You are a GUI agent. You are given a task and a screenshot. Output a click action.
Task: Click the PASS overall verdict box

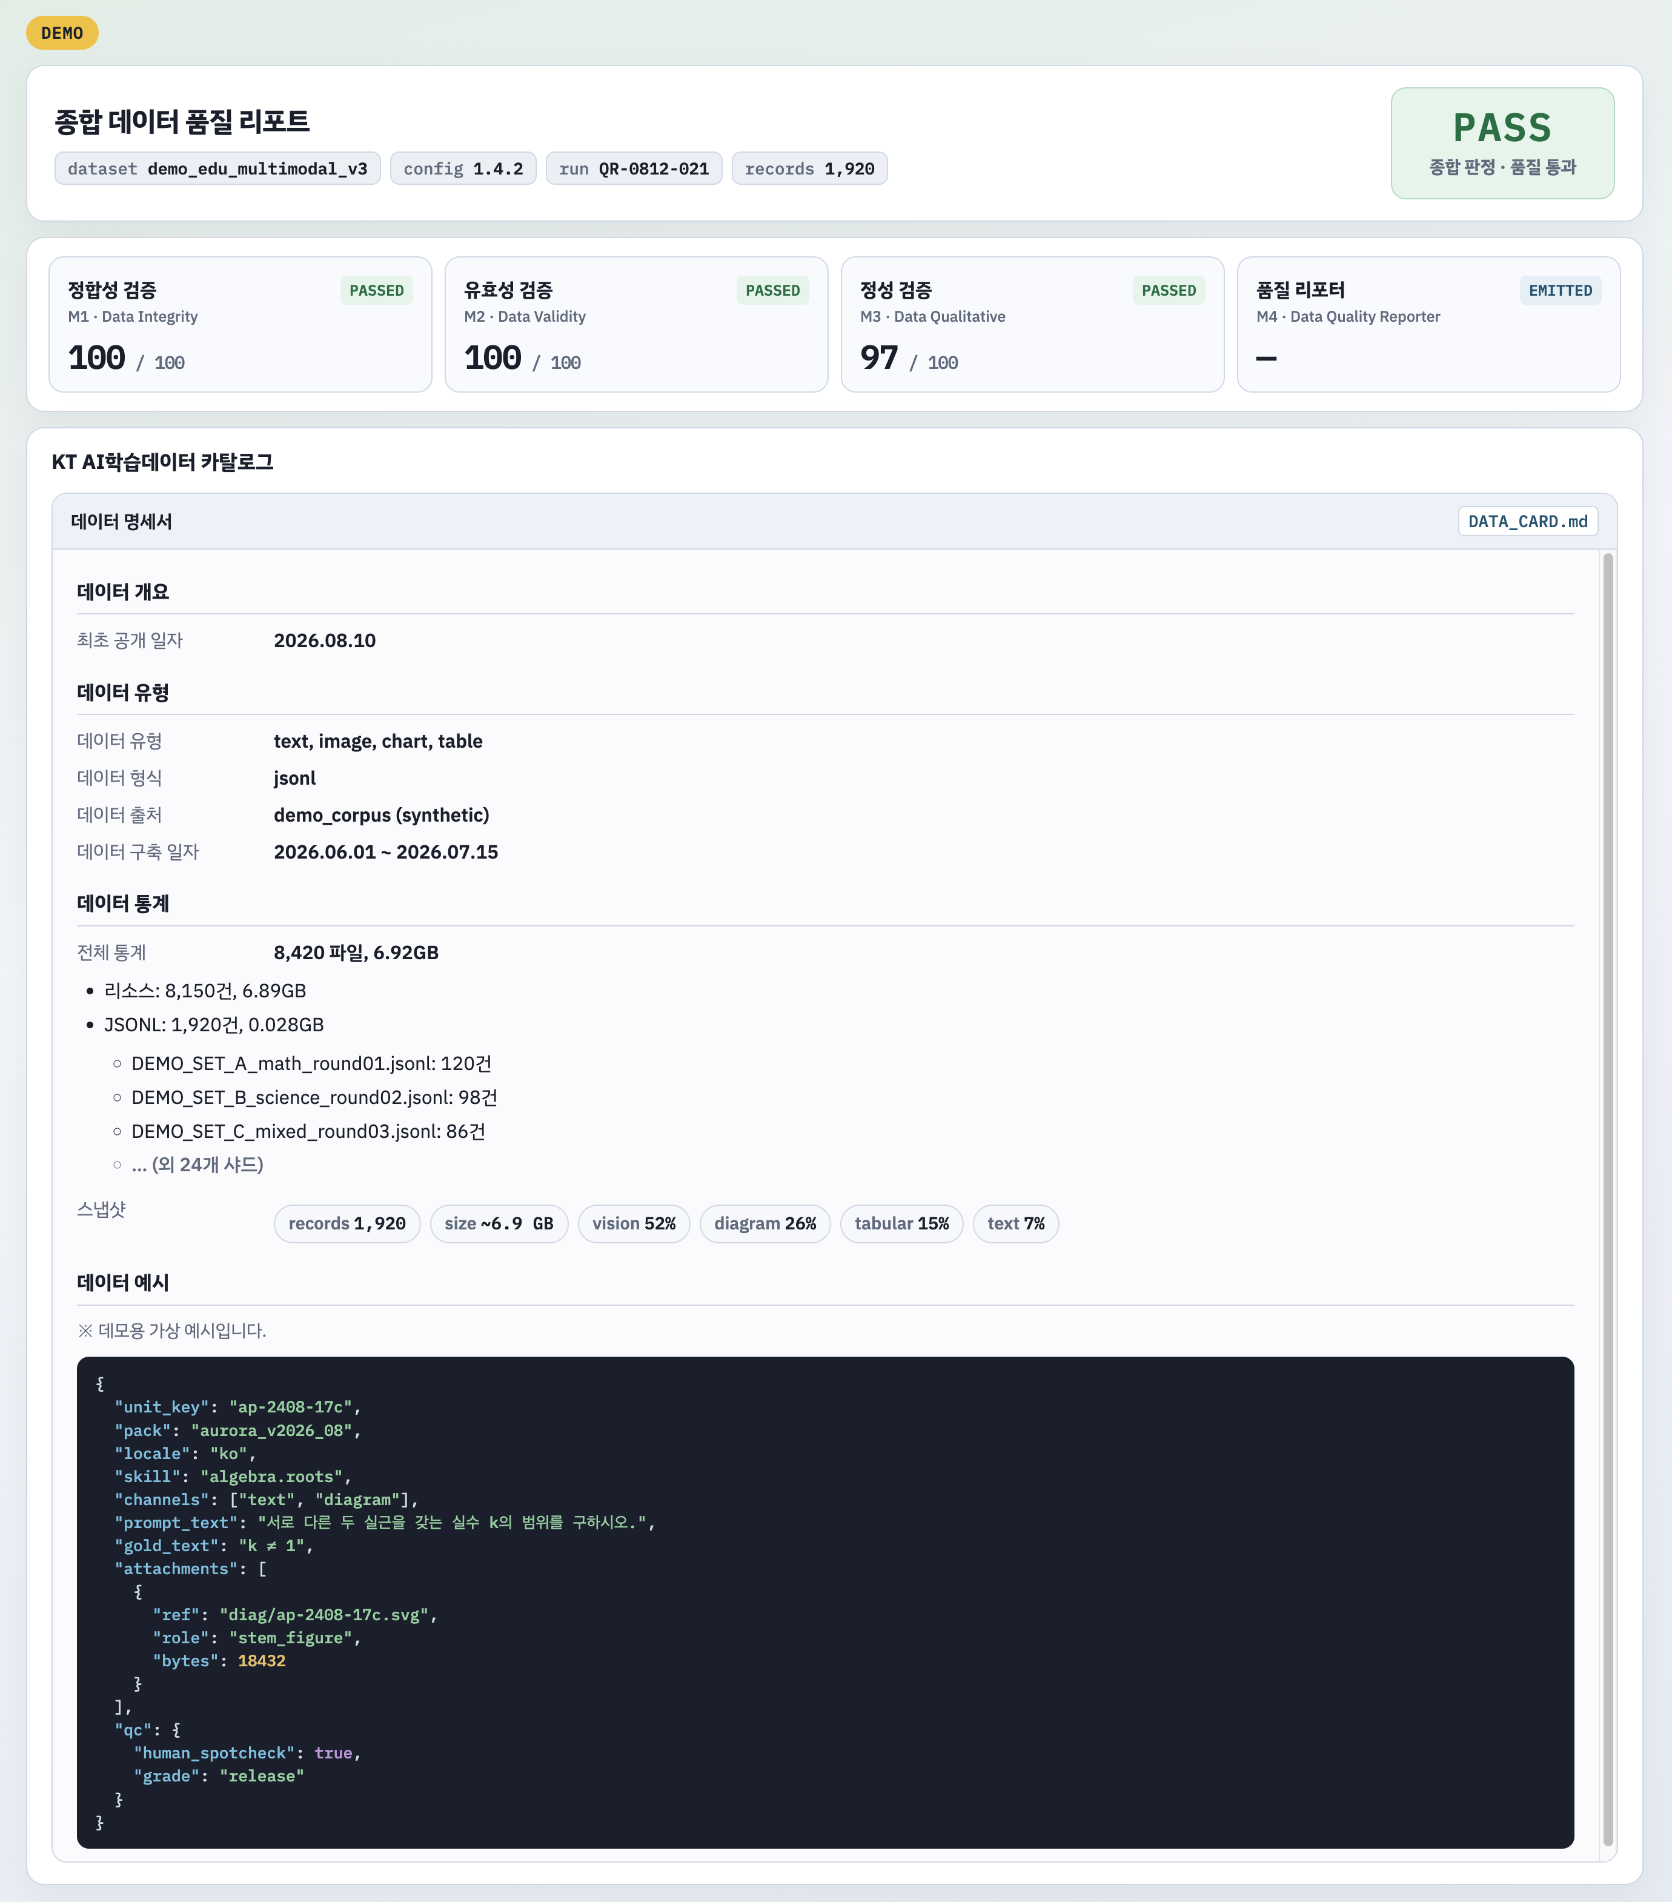pyautogui.click(x=1502, y=143)
